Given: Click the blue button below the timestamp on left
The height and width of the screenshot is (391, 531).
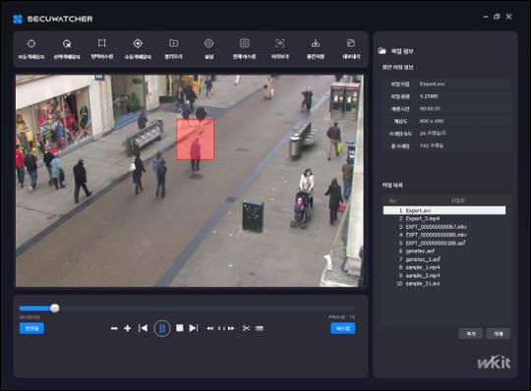Looking at the screenshot, I should click(x=31, y=328).
